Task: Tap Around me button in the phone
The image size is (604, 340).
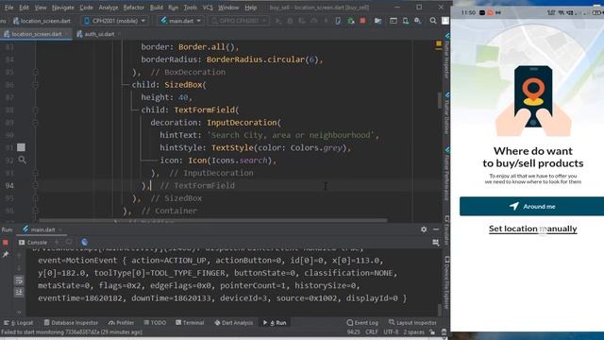Action: pyautogui.click(x=531, y=206)
